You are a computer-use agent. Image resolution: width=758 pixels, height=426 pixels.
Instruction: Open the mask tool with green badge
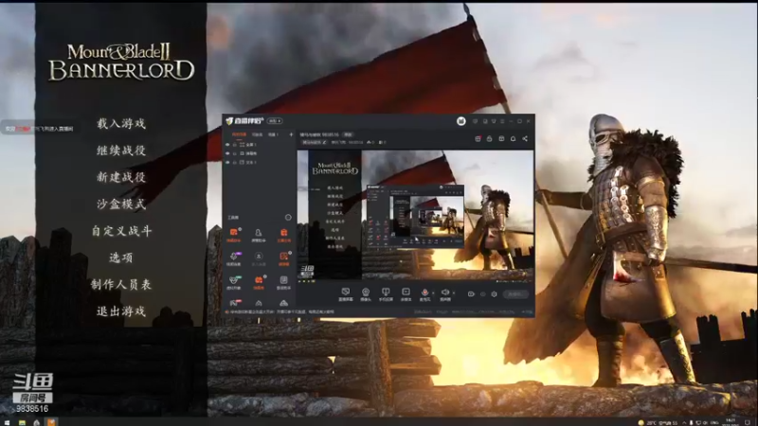(x=234, y=281)
